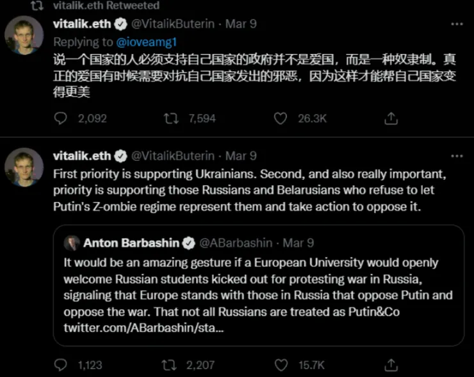
Task: Share the second tweet
Action: [x=391, y=365]
